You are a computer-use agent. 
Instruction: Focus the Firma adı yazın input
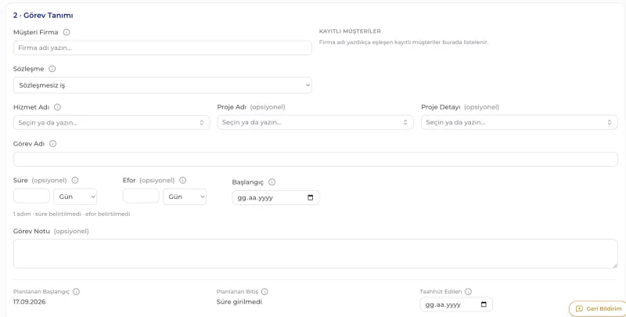point(163,48)
